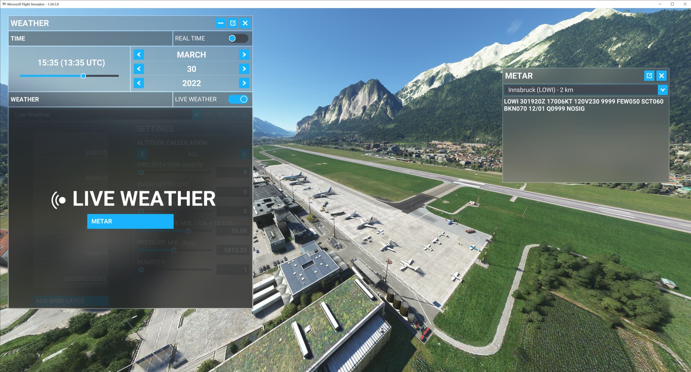This screenshot has width=691, height=372.
Task: Click the Weather panel title bar
Action: coord(112,23)
